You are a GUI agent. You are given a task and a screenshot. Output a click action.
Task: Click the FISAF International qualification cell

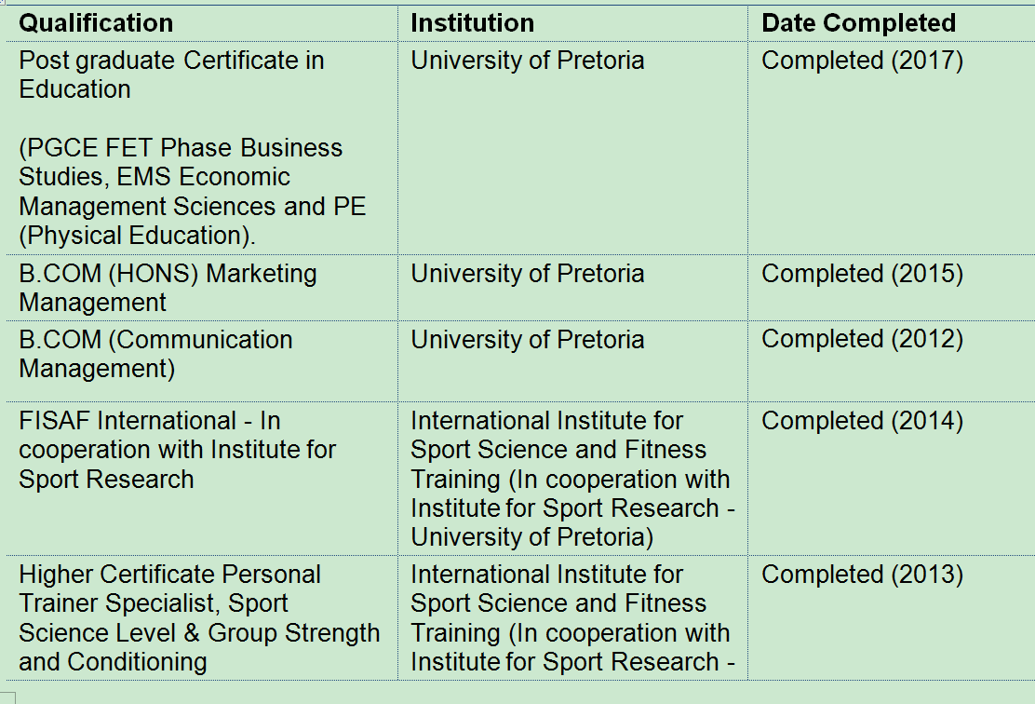(x=177, y=450)
